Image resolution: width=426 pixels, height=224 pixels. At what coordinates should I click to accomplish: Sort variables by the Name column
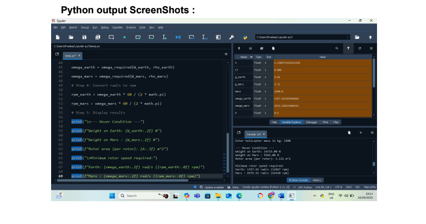click(x=244, y=57)
